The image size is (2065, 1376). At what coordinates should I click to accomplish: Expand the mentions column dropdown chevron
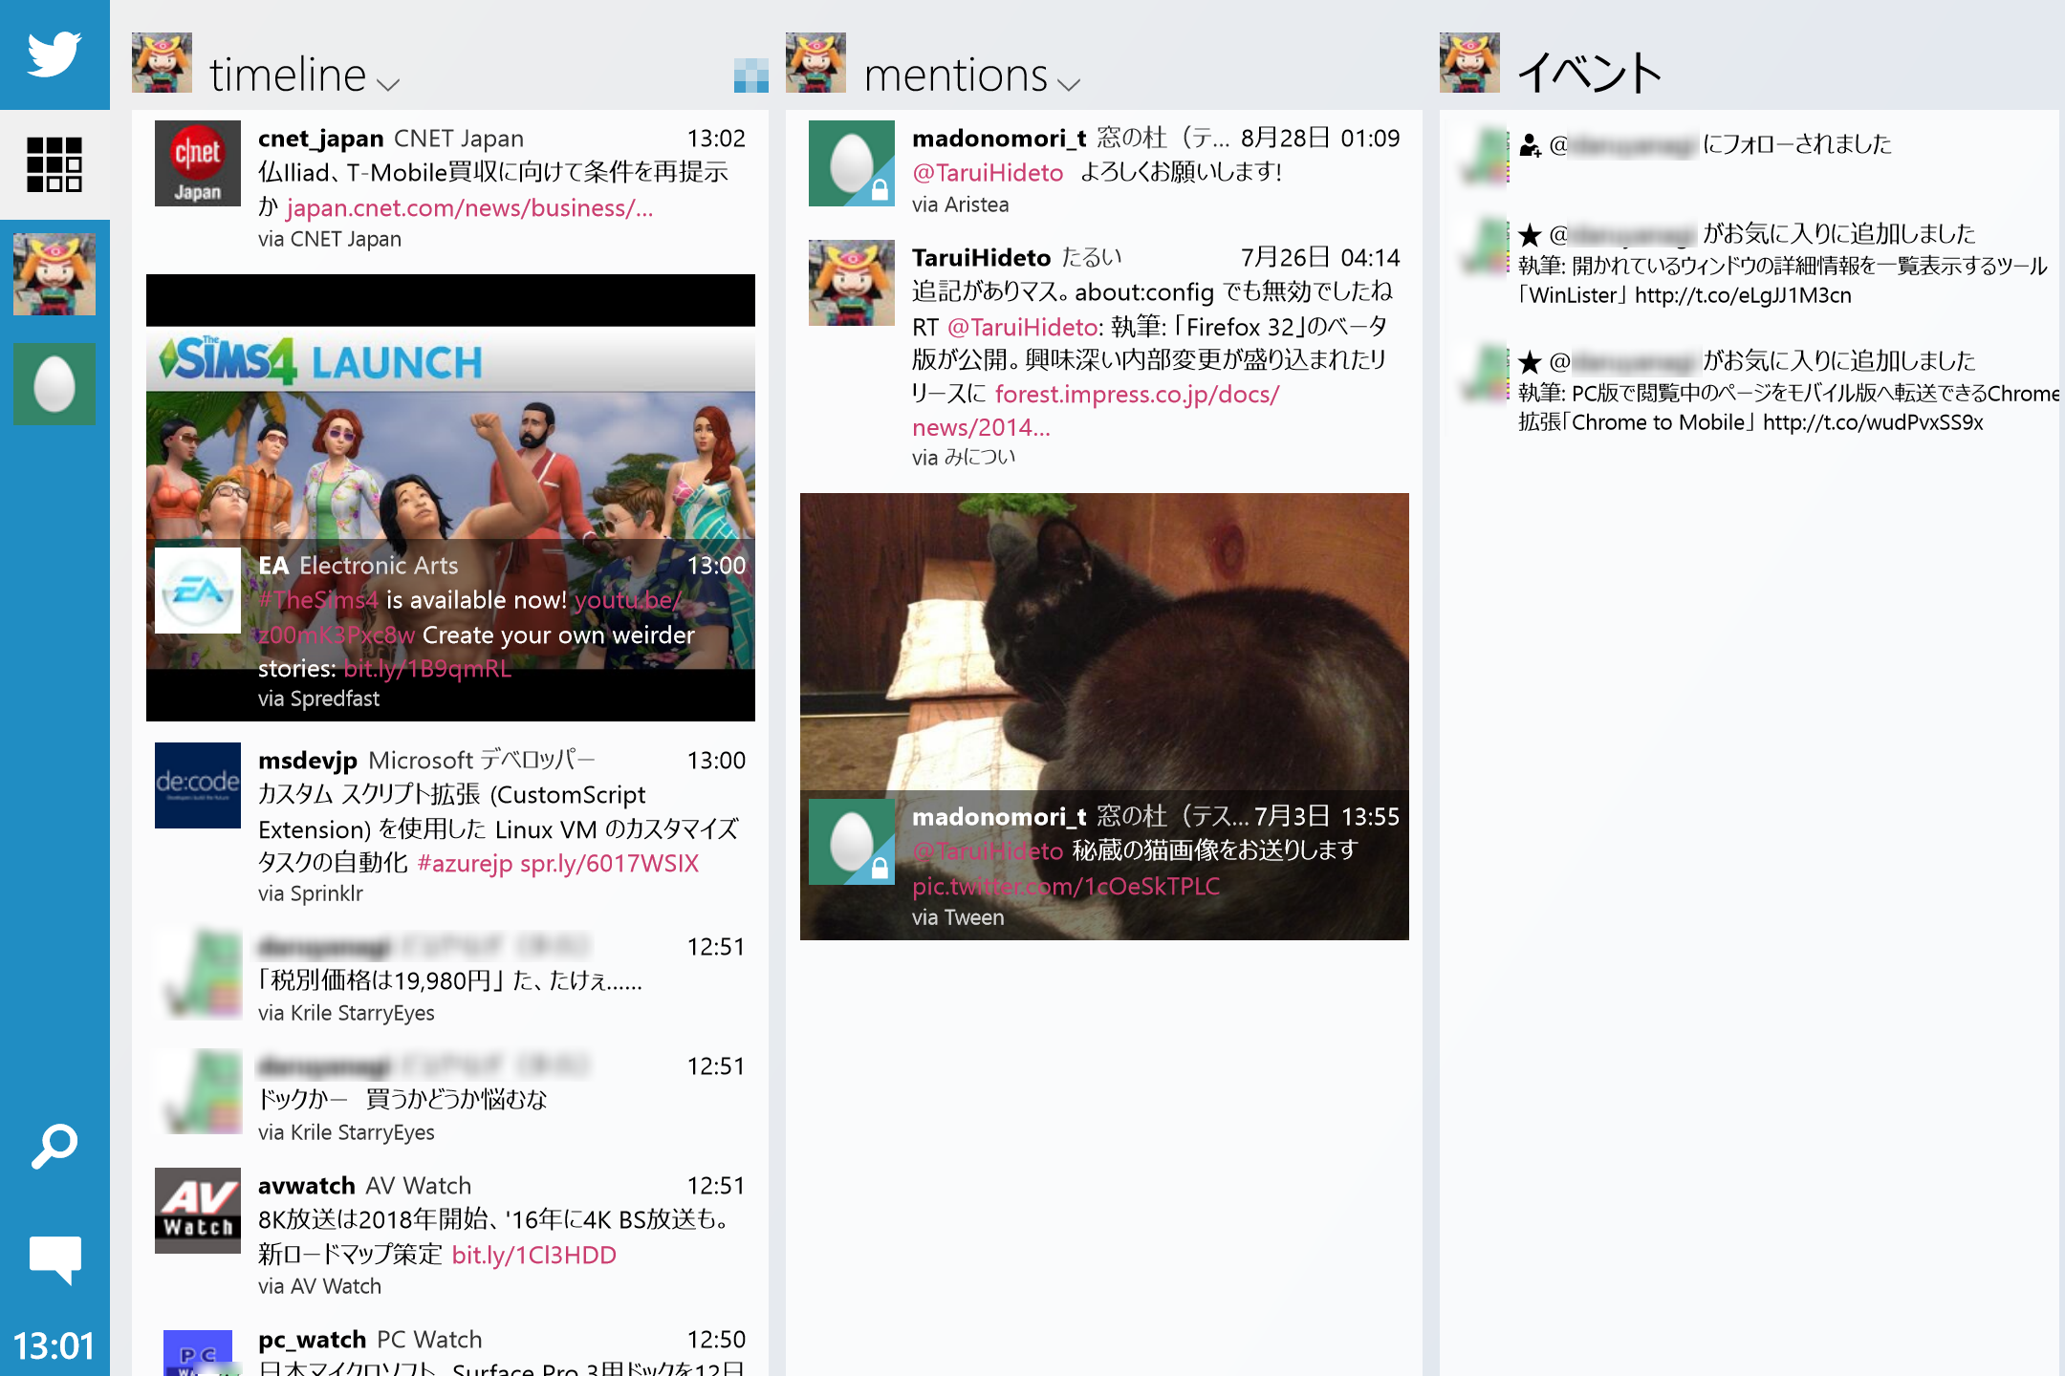1070,84
